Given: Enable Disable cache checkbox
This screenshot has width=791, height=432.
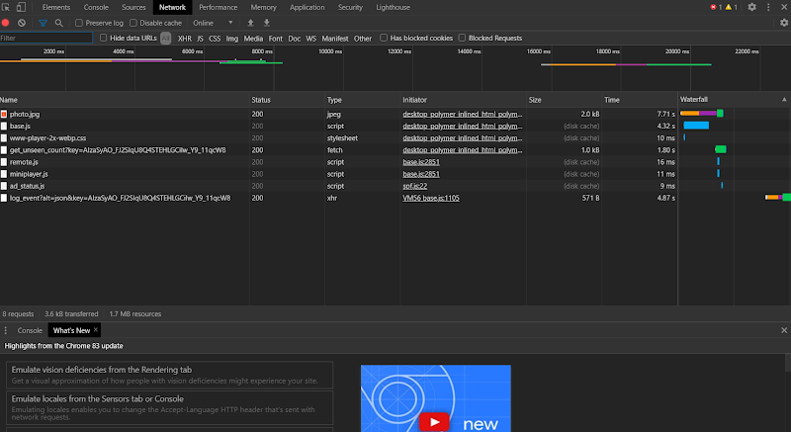Looking at the screenshot, I should [133, 23].
